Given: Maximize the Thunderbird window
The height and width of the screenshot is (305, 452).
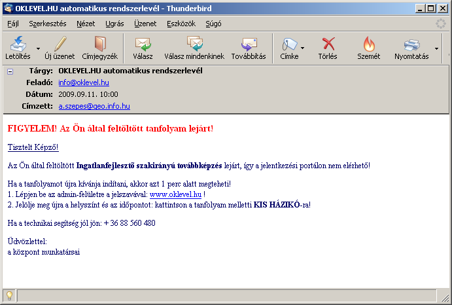Looking at the screenshot, I should click(430, 9).
